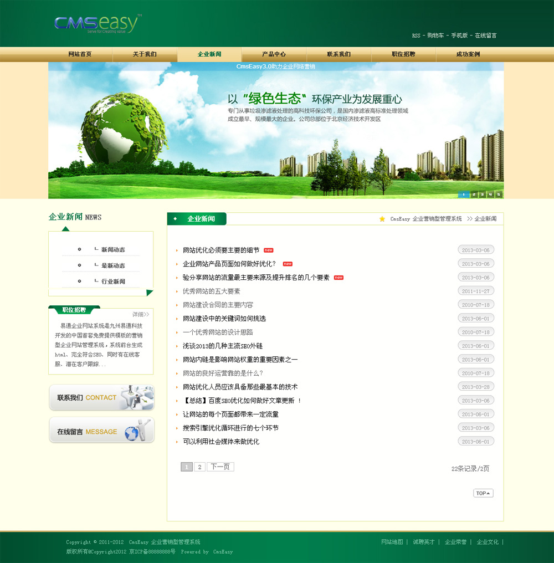
Task: Select 行业新闻 in the sidebar
Action: click(x=113, y=281)
